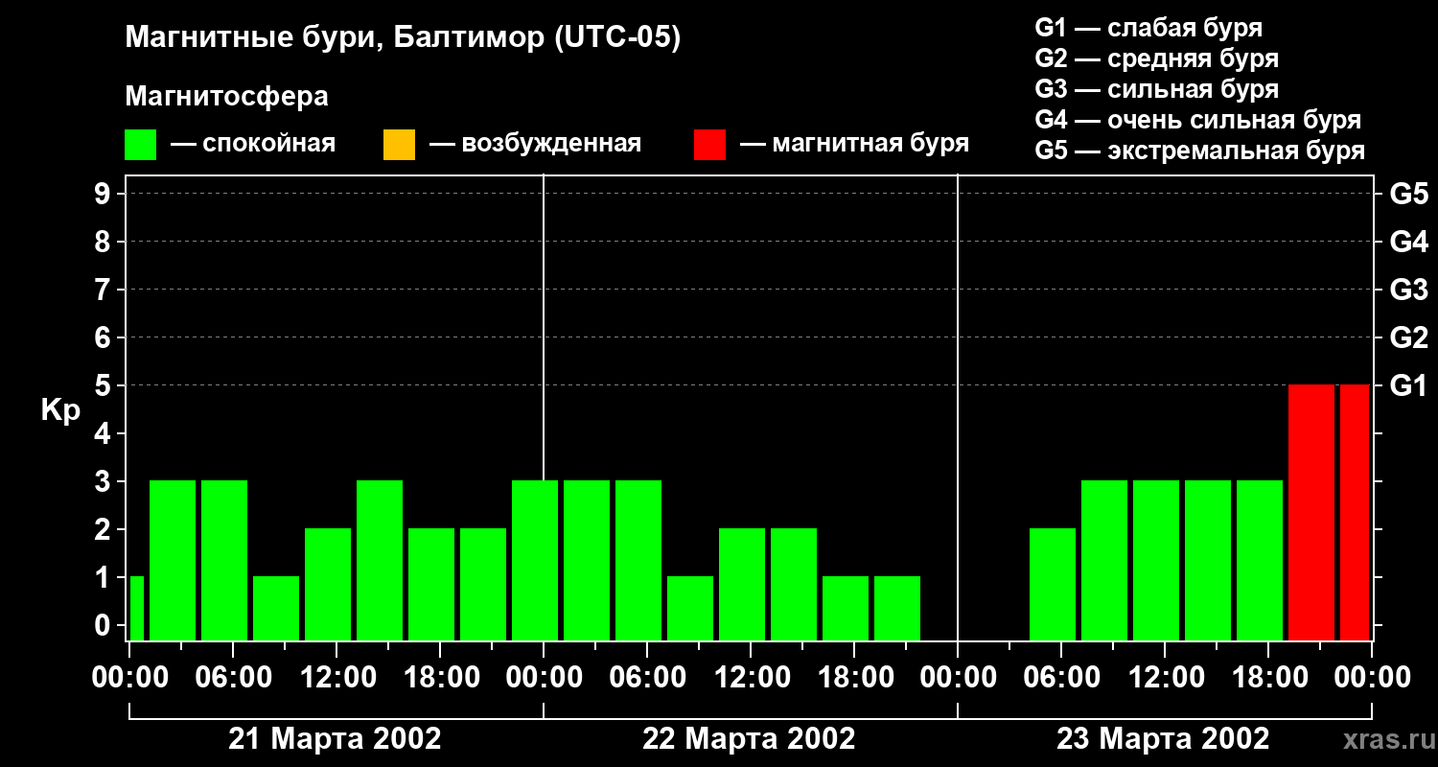
Task: Click the '22 Марта 2002' date label
Action: pos(749,739)
